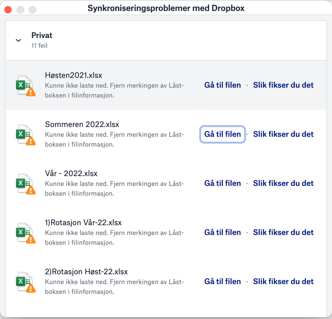The height and width of the screenshot is (319, 332).
Task: Open "Gå til filen" for Vår - 2022.xlsx
Action: pos(222,183)
